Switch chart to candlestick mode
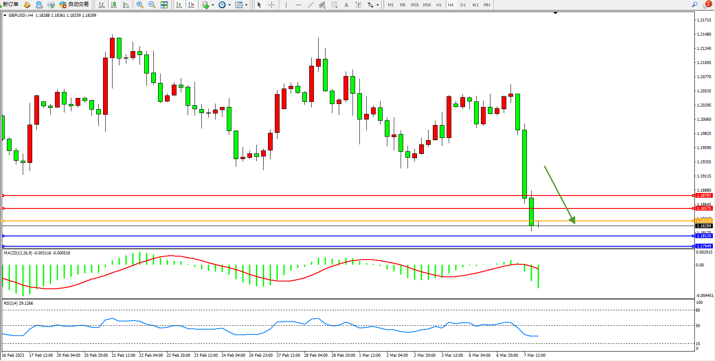The image size is (715, 361). (x=114, y=5)
